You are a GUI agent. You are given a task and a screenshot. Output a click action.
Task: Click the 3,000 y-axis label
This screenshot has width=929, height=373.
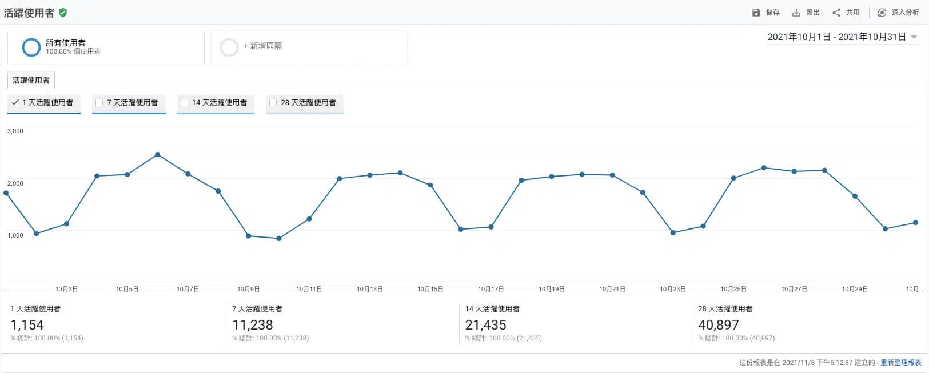point(15,131)
